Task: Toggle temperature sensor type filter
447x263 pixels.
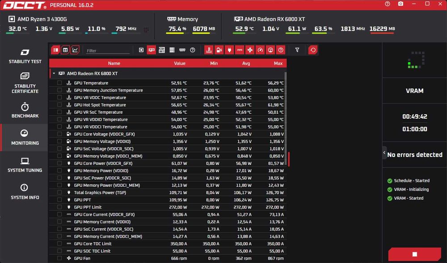Action: pyautogui.click(x=209, y=50)
